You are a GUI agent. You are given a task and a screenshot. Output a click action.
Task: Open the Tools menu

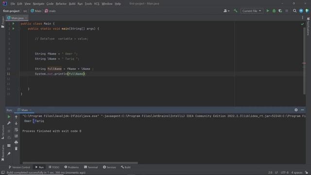coord(88,3)
